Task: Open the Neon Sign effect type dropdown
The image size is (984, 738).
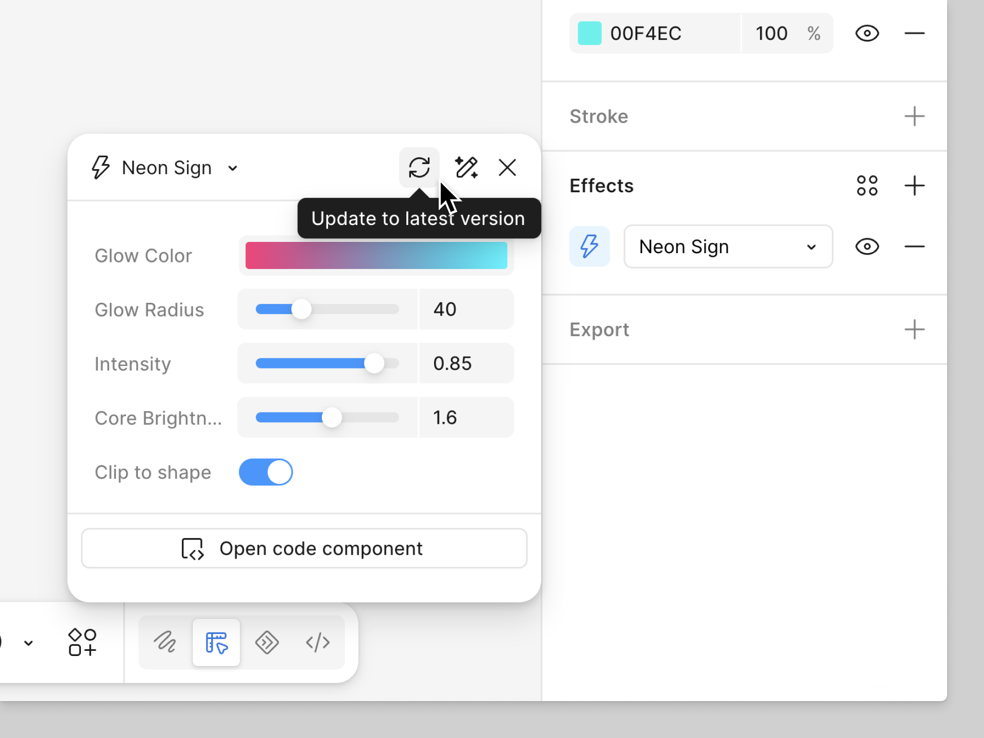Action: click(728, 247)
